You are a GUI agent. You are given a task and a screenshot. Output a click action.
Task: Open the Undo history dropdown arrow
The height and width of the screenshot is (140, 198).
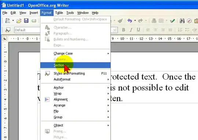pos(135,21)
